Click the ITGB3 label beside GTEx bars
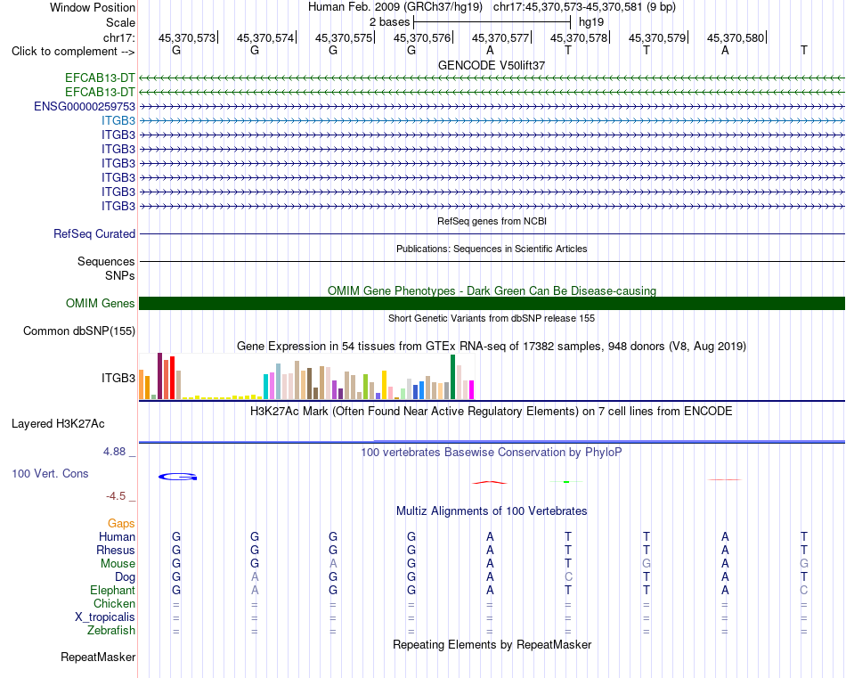The width and height of the screenshot is (846, 678). coord(118,378)
